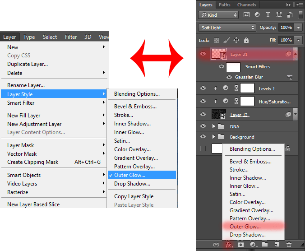Open the Select menu
This screenshot has height=251, width=305.
[50, 37]
